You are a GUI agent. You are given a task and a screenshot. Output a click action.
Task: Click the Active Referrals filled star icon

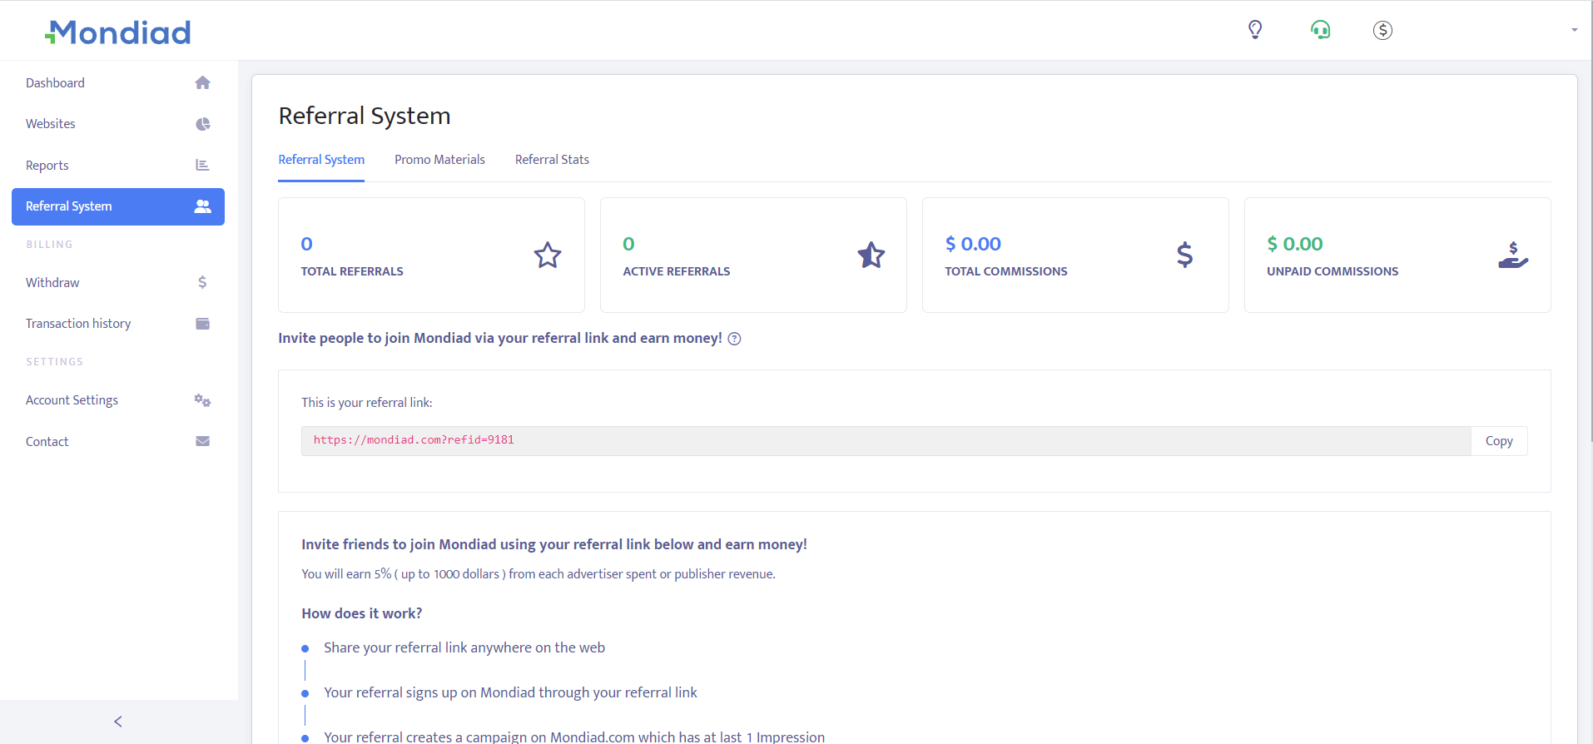[x=871, y=255]
